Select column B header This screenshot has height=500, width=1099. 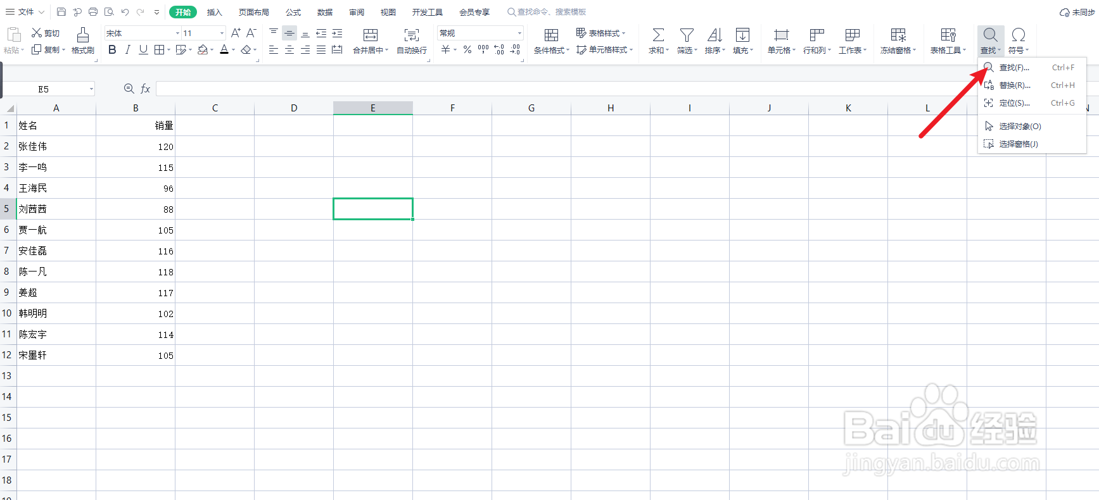(x=136, y=108)
